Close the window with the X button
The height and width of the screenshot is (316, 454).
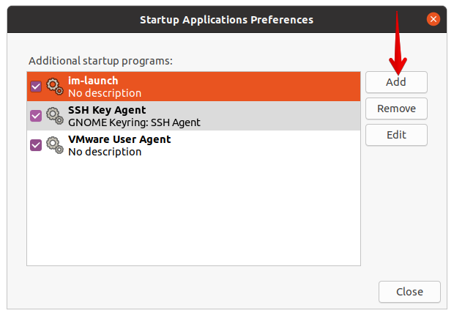pyautogui.click(x=434, y=20)
